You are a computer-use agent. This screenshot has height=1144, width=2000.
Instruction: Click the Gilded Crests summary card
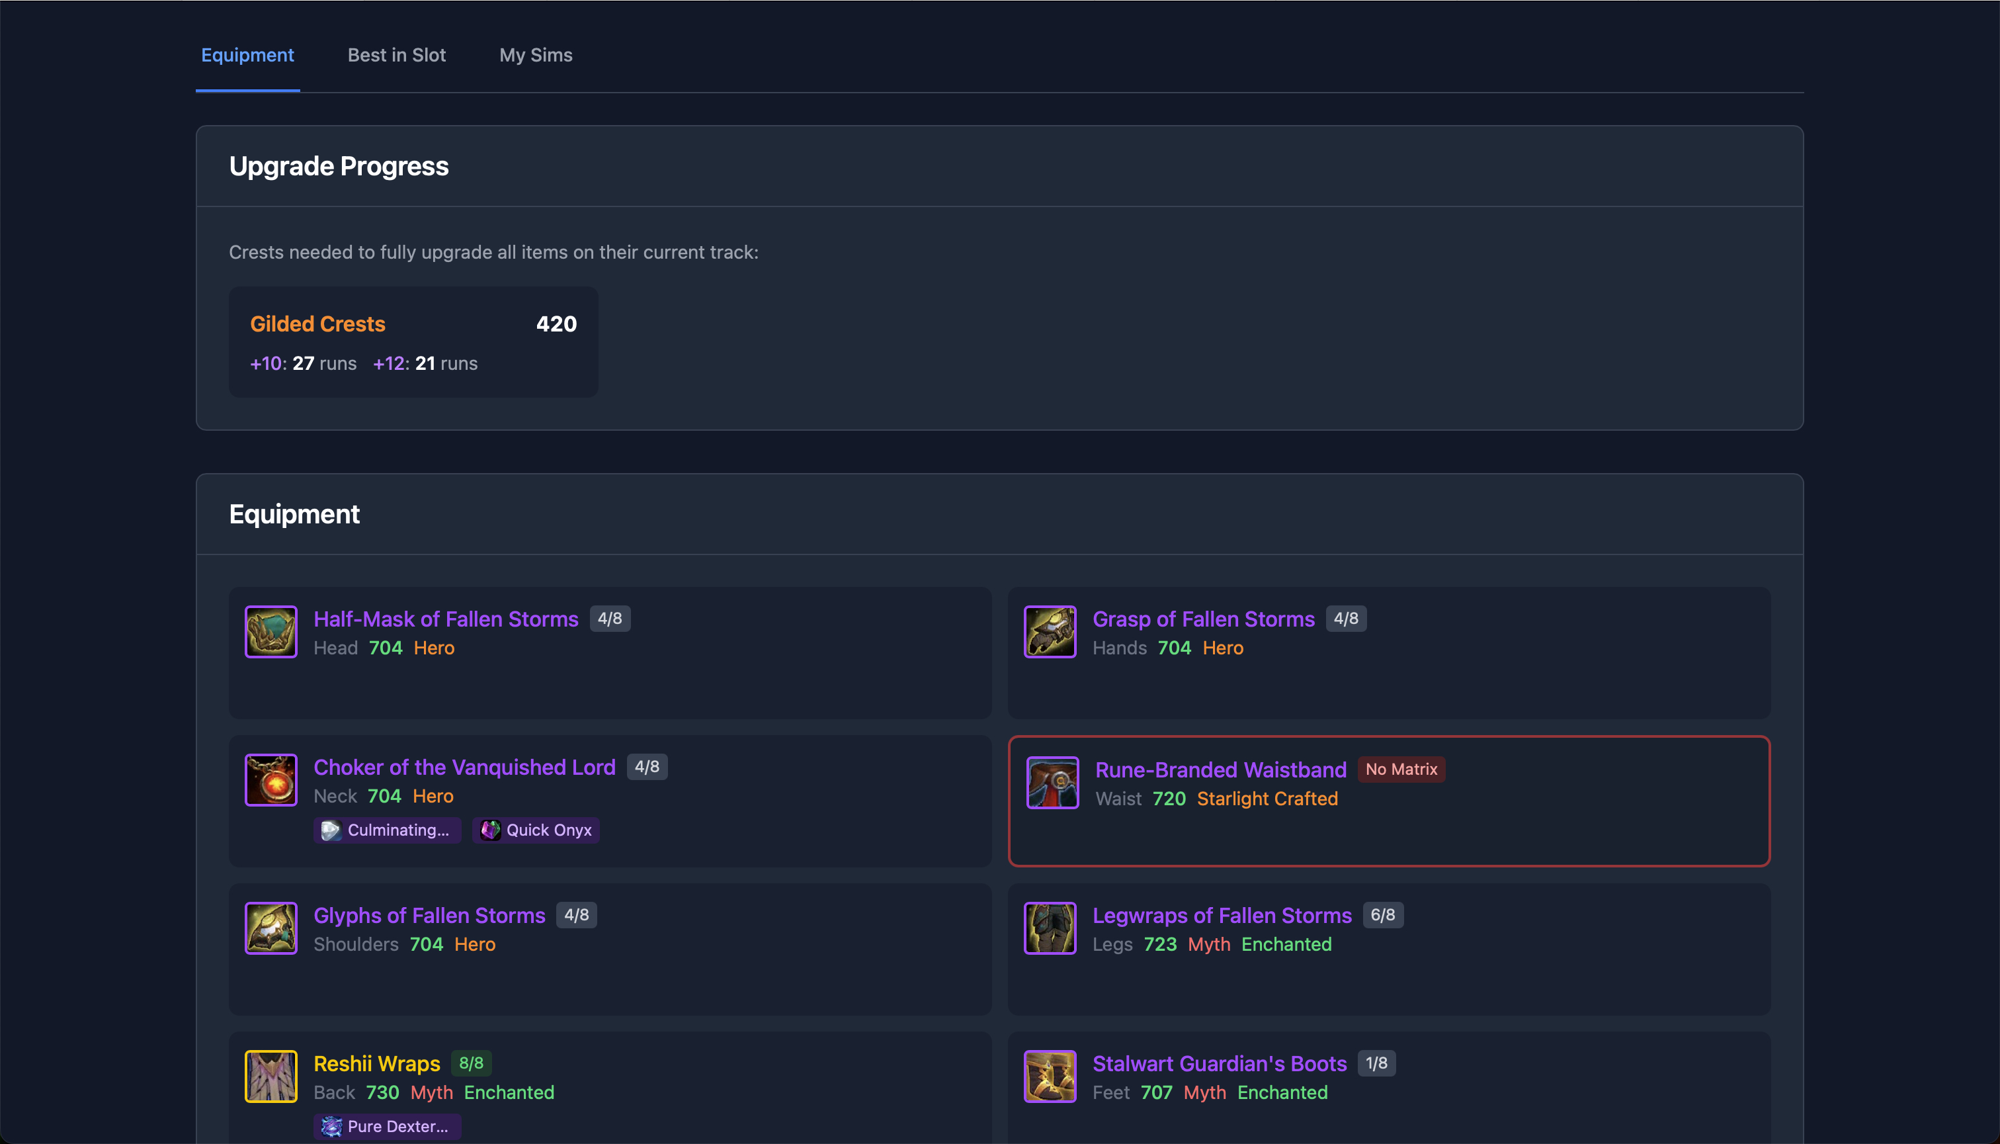(413, 342)
